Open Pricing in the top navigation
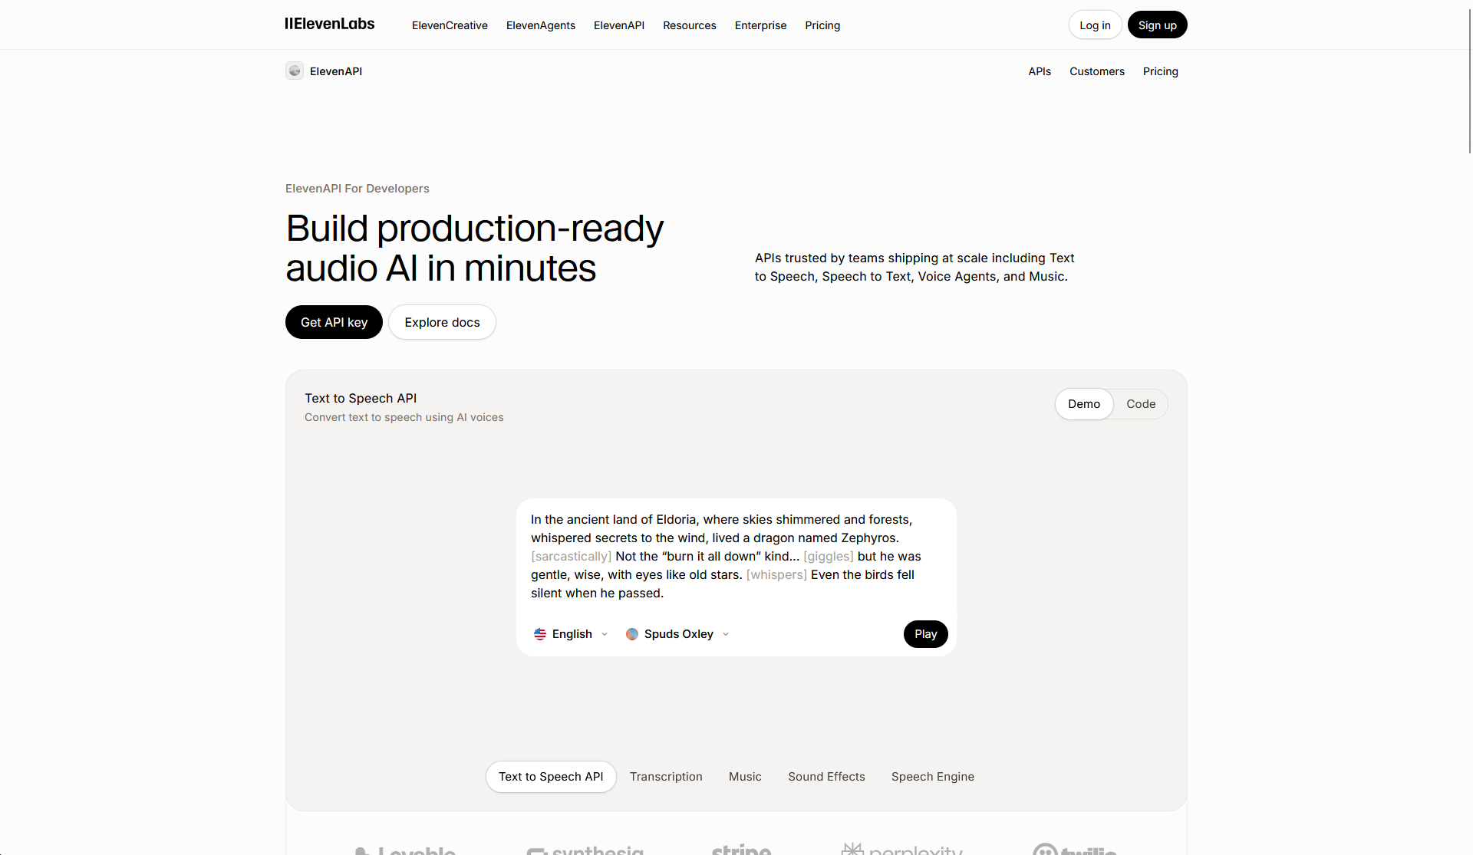 click(822, 25)
